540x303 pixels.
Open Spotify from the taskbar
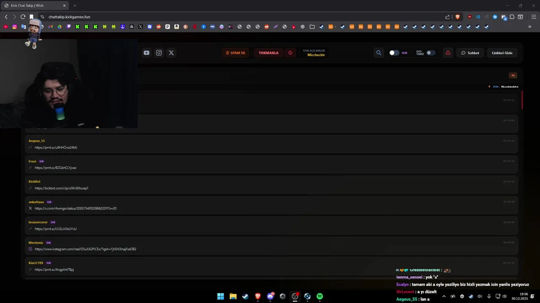pos(320,296)
